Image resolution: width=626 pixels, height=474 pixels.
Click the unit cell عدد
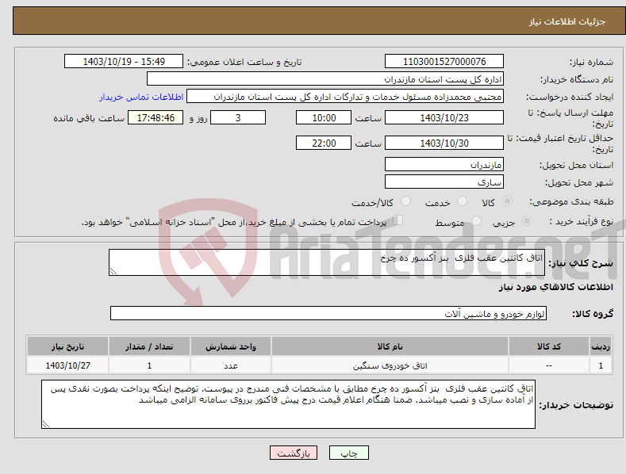231,365
